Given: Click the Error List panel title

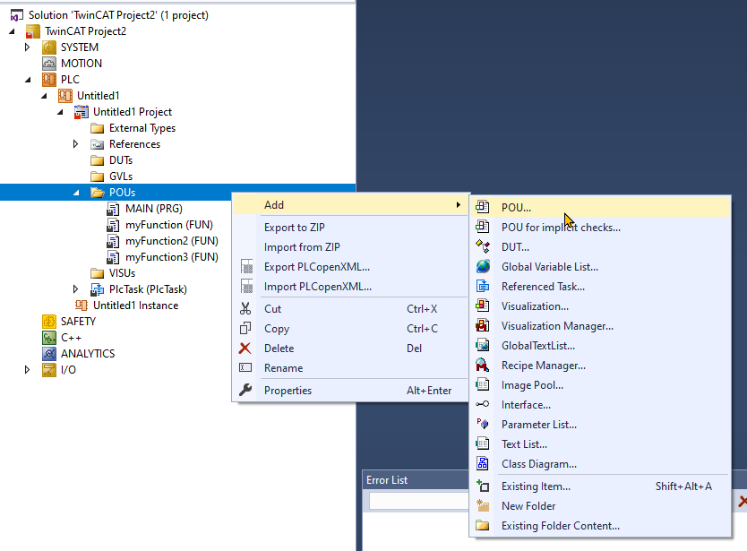Looking at the screenshot, I should pos(387,480).
